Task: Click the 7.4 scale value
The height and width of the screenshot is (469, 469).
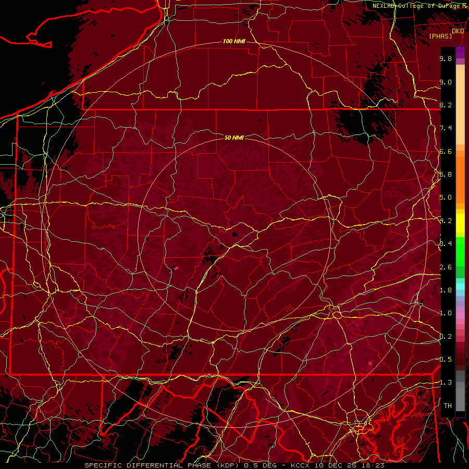Action: pyautogui.click(x=446, y=128)
